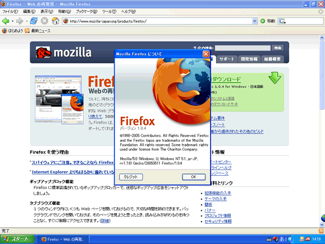Click the site favicon in the address bar
The width and height of the screenshot is (325, 244).
tap(66, 21)
